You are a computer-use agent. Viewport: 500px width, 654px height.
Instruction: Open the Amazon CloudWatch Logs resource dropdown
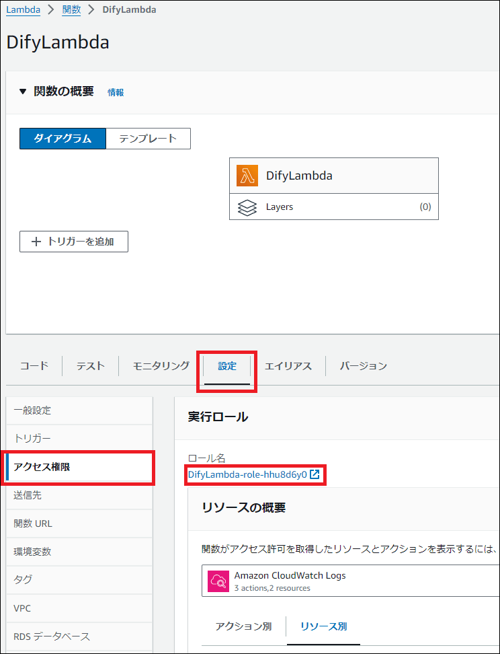(x=349, y=581)
